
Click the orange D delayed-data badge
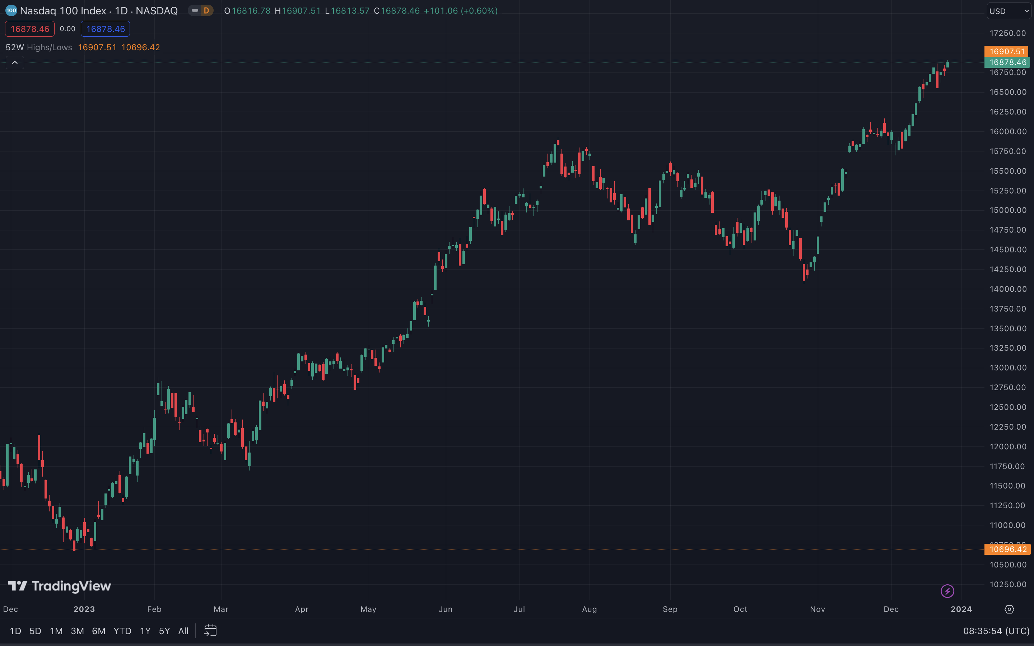click(206, 11)
